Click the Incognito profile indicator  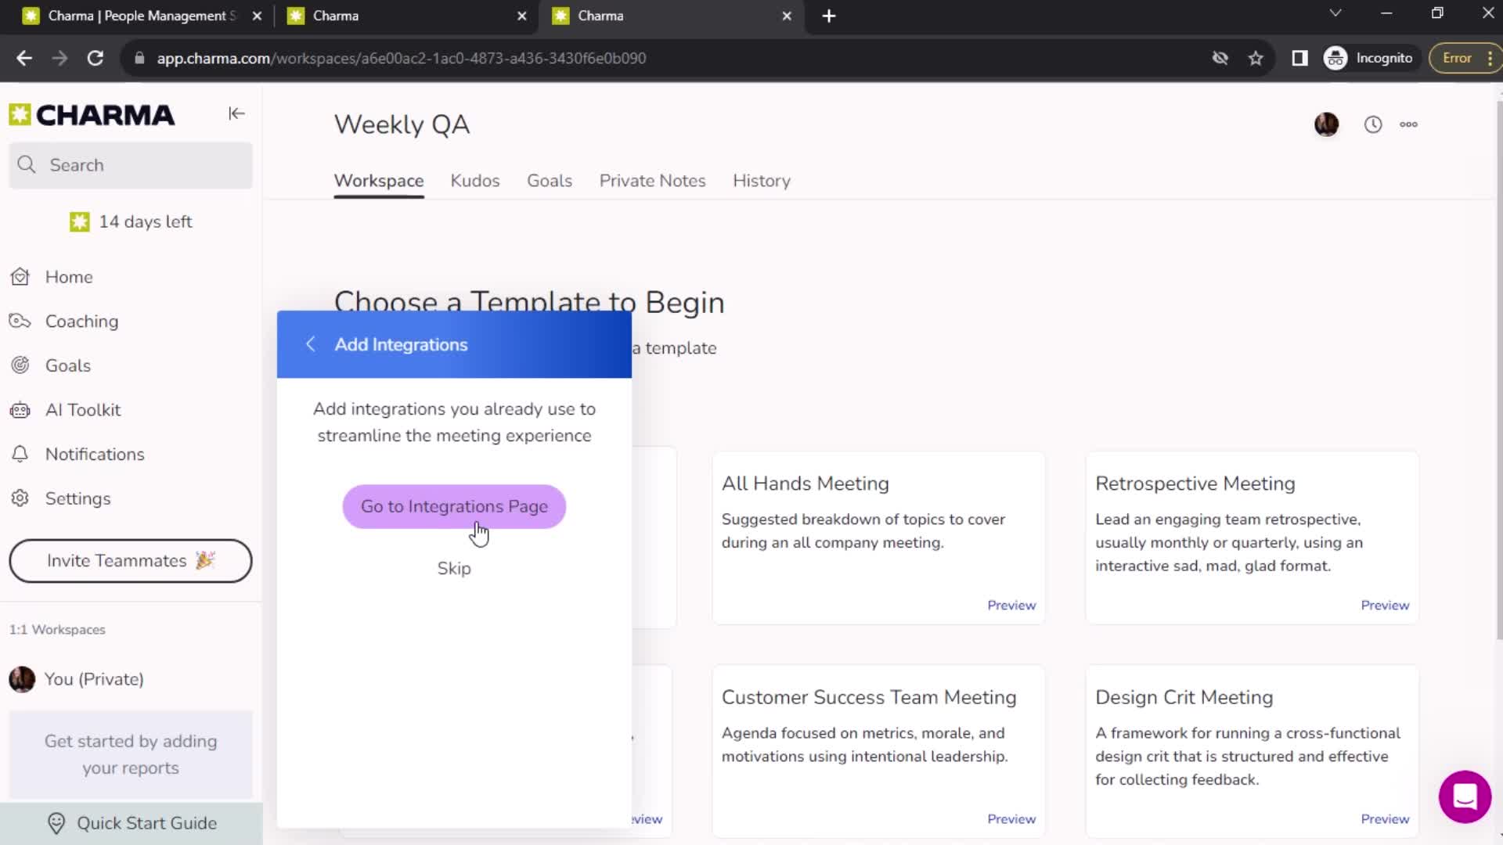pyautogui.click(x=1368, y=58)
